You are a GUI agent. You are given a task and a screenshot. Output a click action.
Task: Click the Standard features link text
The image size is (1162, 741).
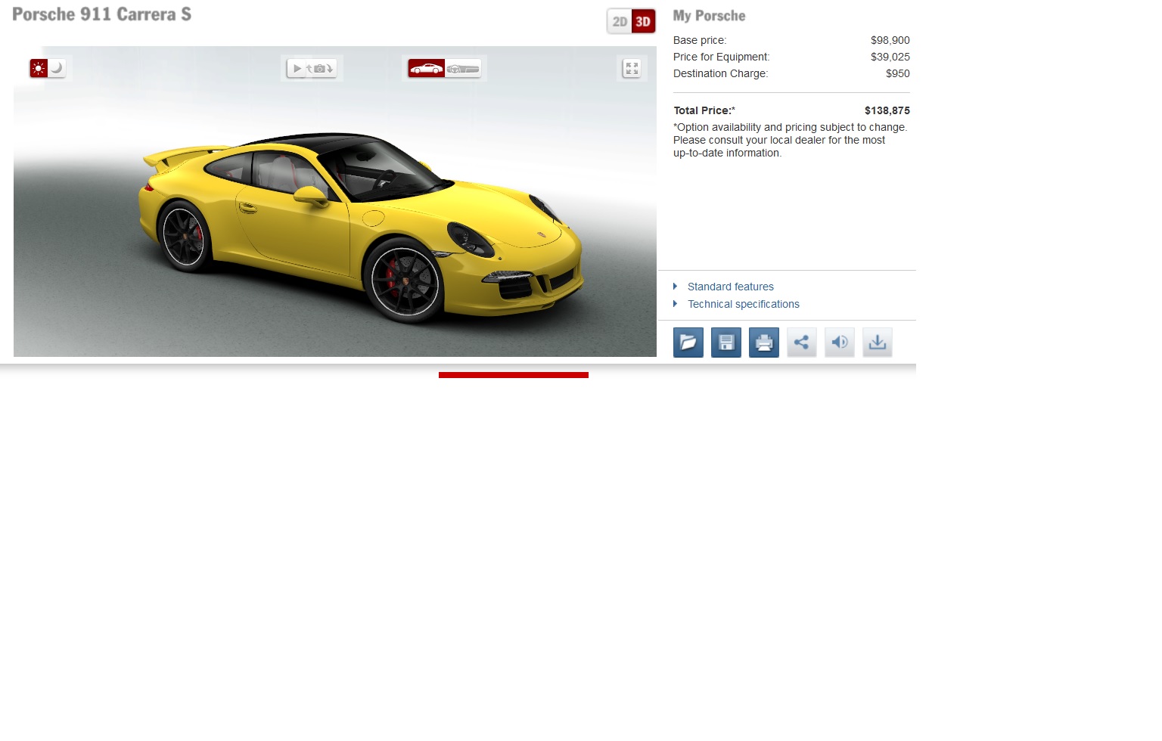point(730,287)
